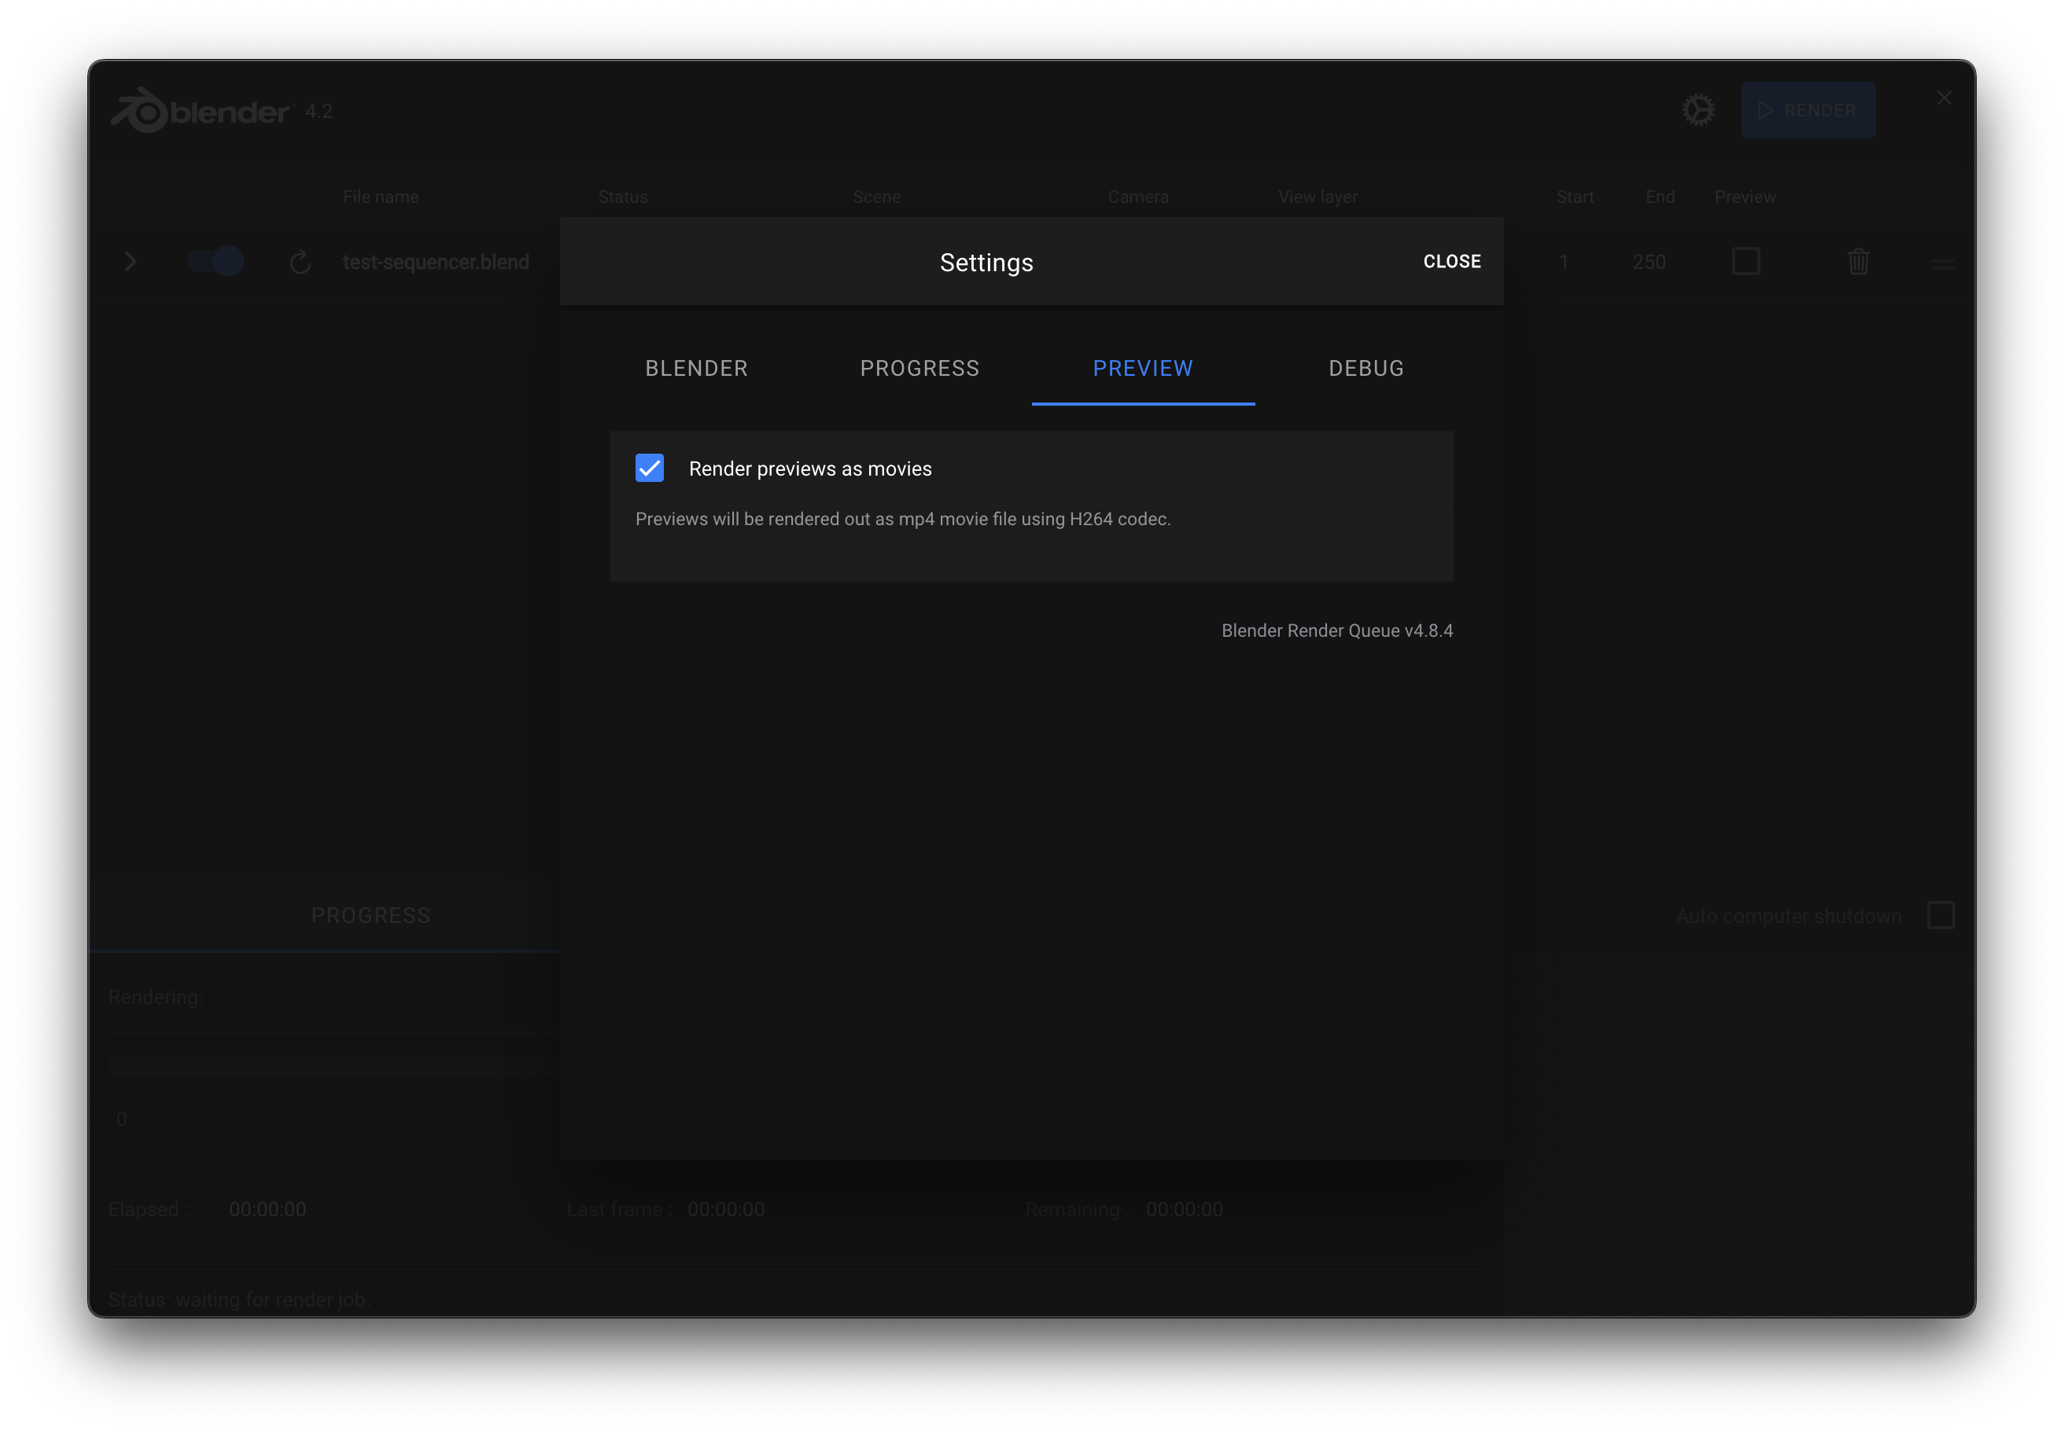Click the Last frame time value
This screenshot has width=2064, height=1434.
point(725,1209)
